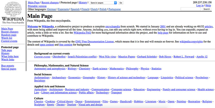
Task: Switch to Polish language version
Action: point(103,9)
